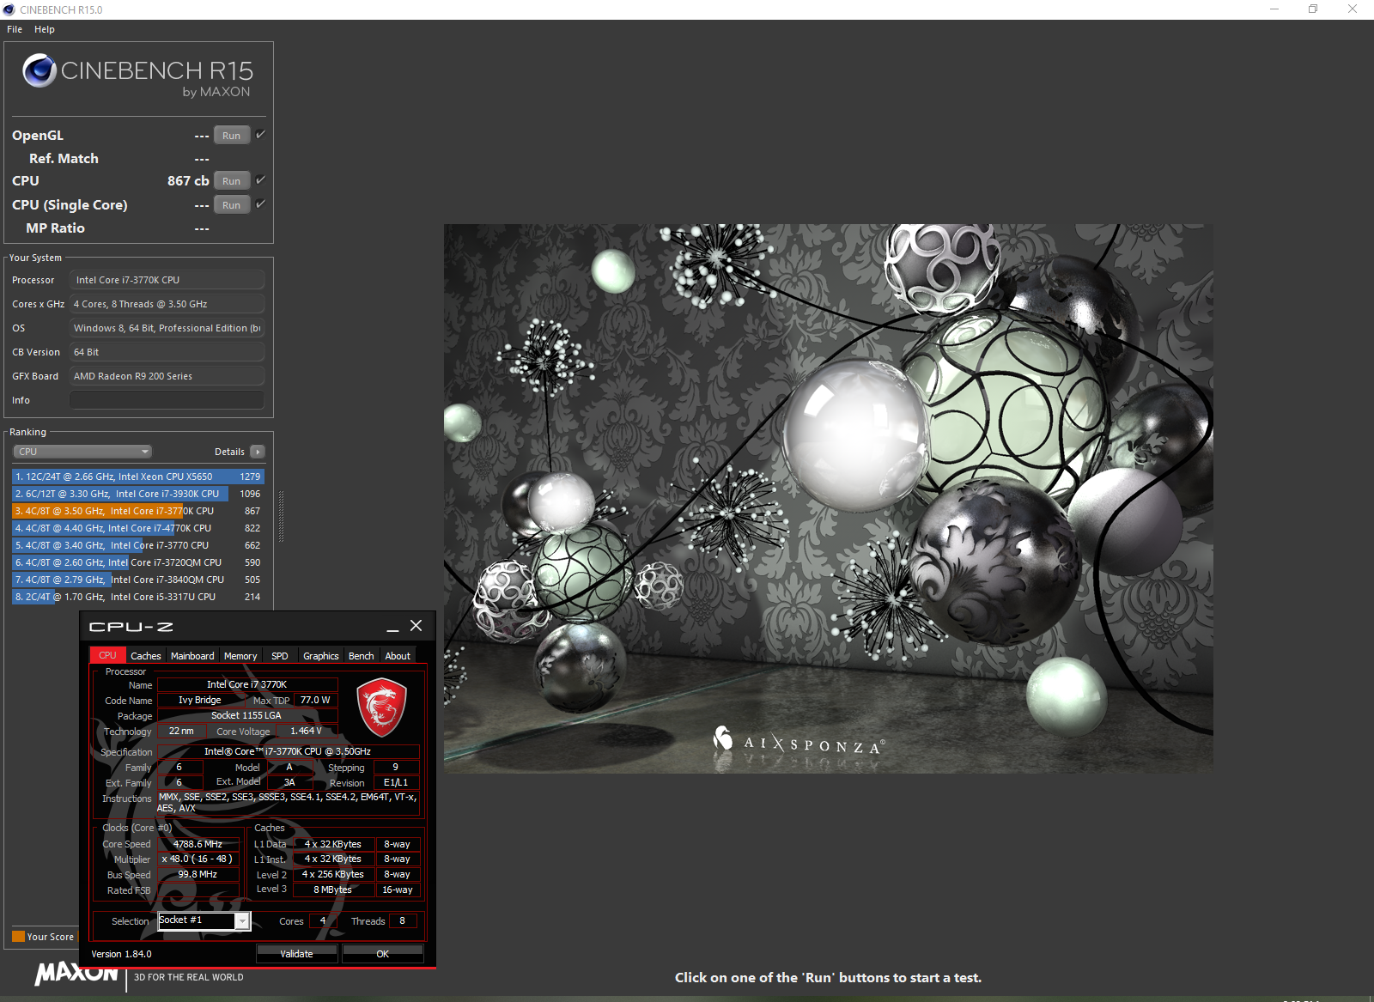Switch to the Graphics tab in CPU-Z

coord(321,656)
